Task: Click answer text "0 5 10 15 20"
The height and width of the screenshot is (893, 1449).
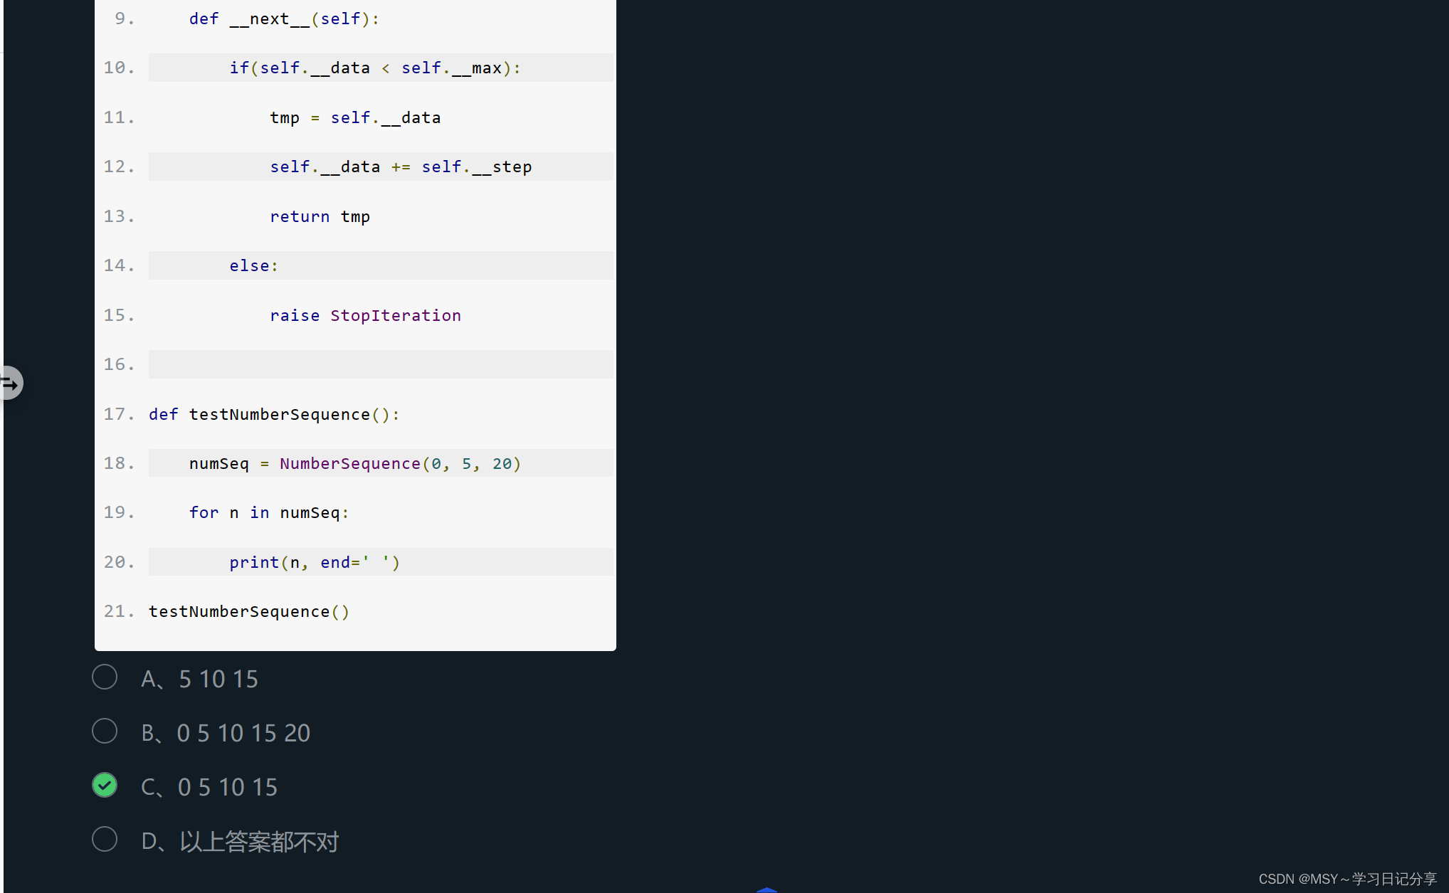Action: pyautogui.click(x=243, y=733)
